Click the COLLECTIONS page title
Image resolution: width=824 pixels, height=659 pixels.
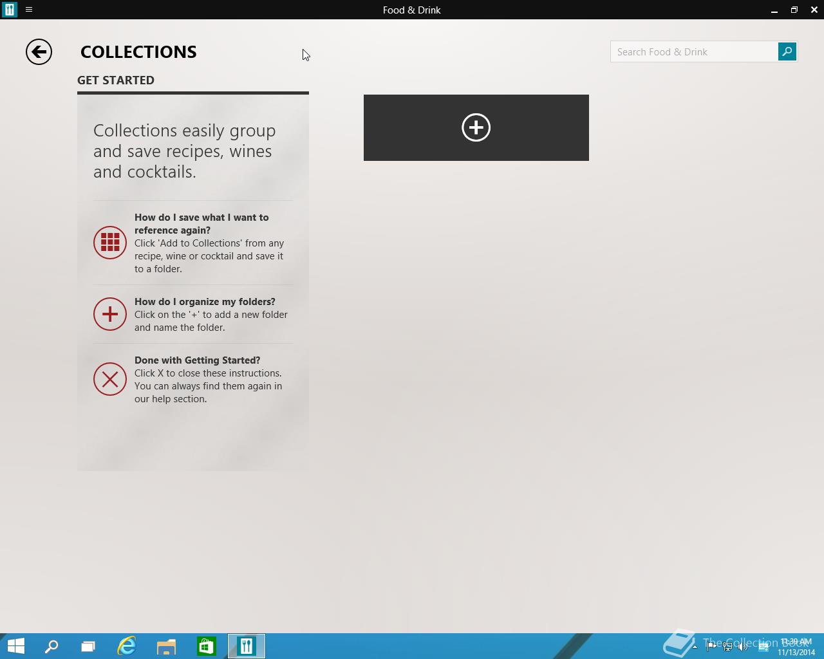pyautogui.click(x=138, y=51)
